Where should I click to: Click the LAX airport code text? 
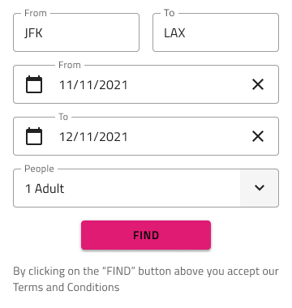tap(174, 33)
